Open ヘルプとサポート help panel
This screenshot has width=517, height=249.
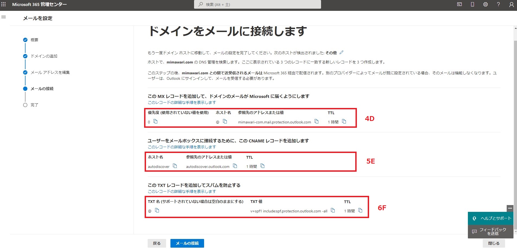(x=491, y=218)
